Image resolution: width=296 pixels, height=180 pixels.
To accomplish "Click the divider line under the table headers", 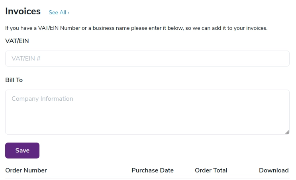I will 147,178.
